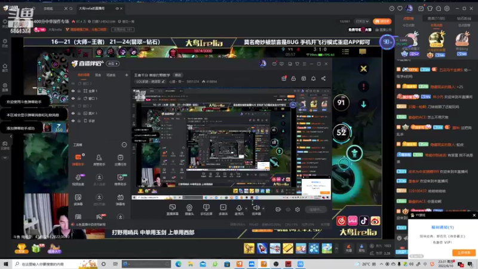This screenshot has width=478, height=269.
Task: Open history clock icon in top bar
Action: pyautogui.click(x=392, y=8)
